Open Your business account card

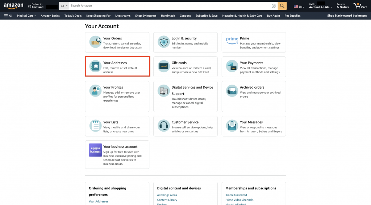point(117,154)
